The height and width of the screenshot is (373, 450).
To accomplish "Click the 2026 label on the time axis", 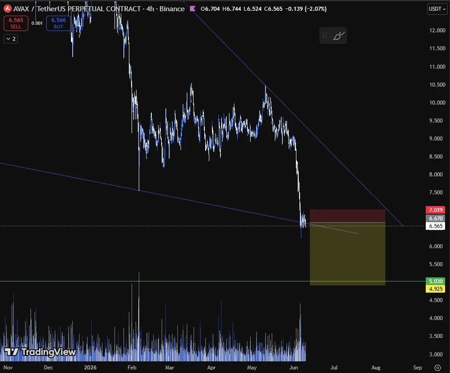I will click(x=90, y=368).
